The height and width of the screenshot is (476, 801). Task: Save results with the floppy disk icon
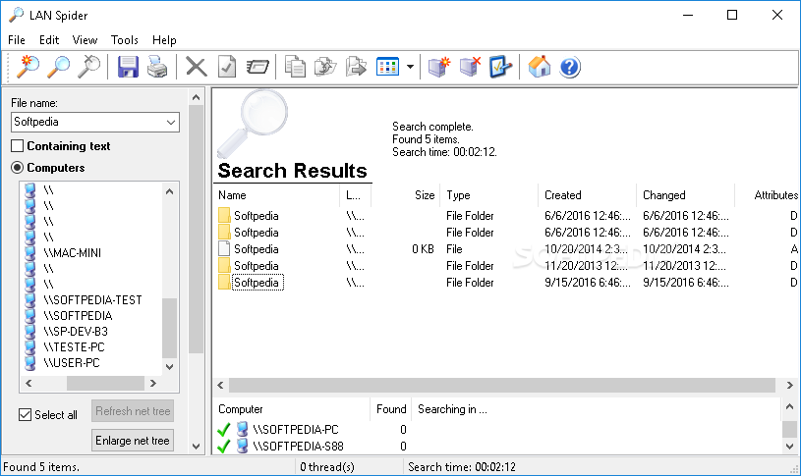[x=128, y=67]
